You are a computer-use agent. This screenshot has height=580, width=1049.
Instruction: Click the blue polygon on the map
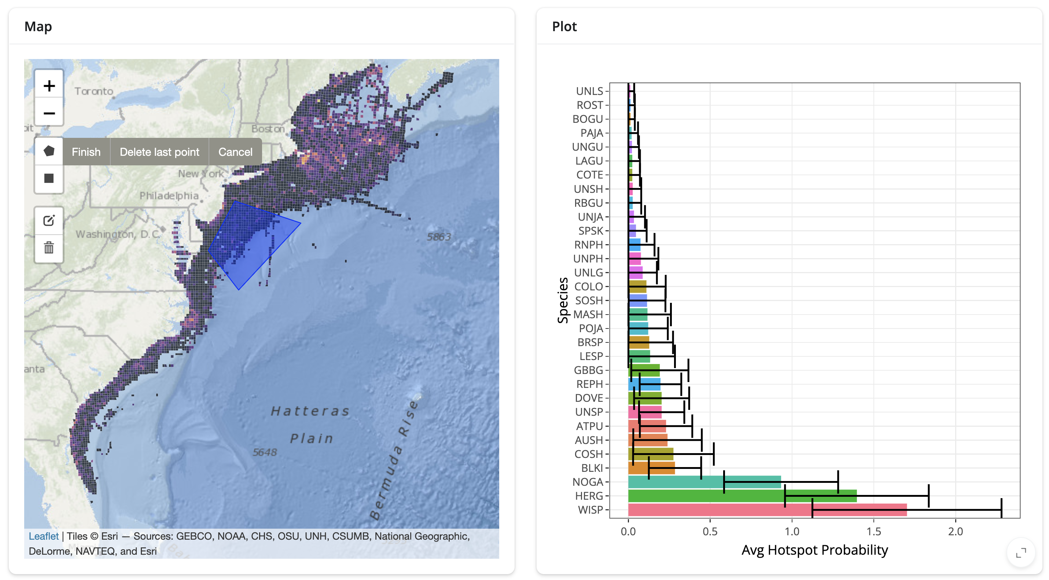point(250,245)
